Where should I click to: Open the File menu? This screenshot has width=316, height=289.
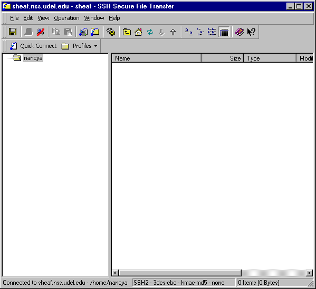coord(14,18)
